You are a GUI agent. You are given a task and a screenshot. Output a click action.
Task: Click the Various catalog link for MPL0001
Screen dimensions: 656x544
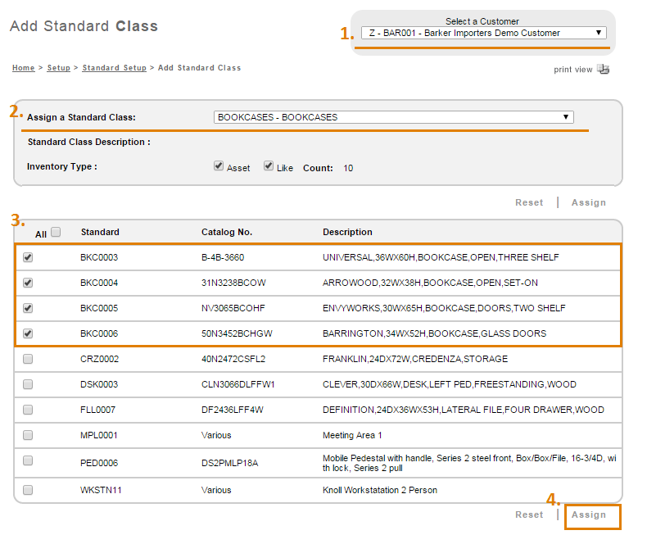pos(216,435)
